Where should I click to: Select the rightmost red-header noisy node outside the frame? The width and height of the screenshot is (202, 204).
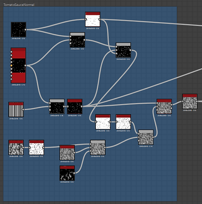(x=190, y=102)
